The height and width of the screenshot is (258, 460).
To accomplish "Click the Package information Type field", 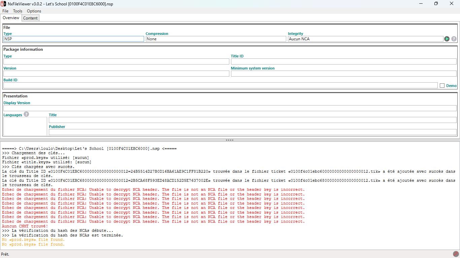I will [x=116, y=61].
